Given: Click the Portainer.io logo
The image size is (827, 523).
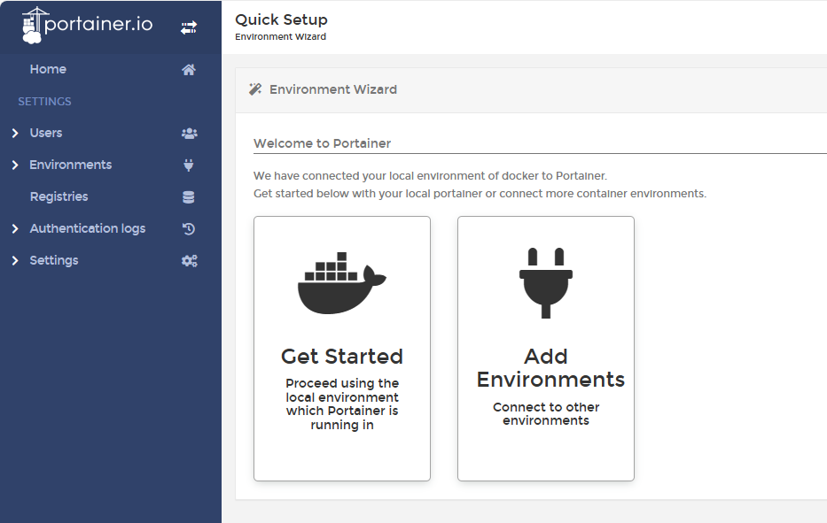Looking at the screenshot, I should point(87,26).
